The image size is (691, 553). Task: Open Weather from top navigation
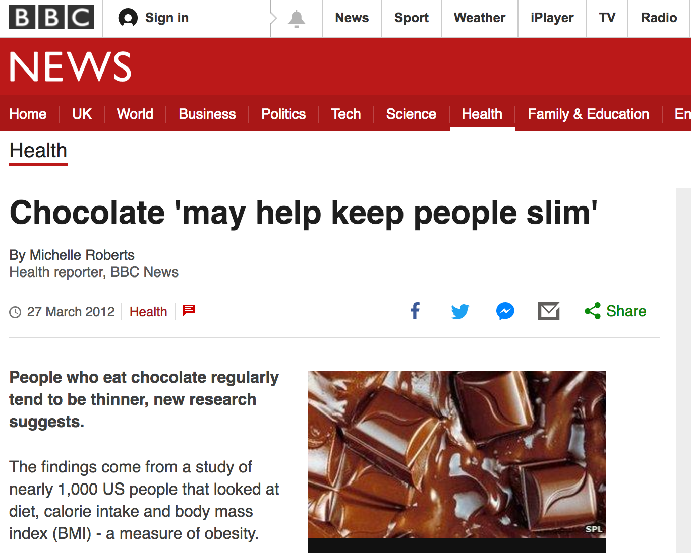[x=479, y=18]
